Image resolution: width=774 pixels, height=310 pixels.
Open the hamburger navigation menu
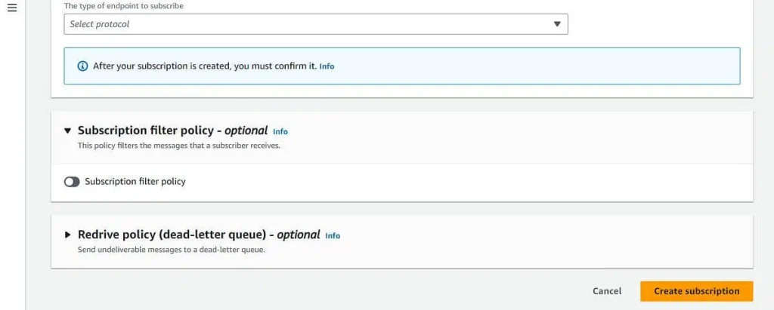click(12, 8)
